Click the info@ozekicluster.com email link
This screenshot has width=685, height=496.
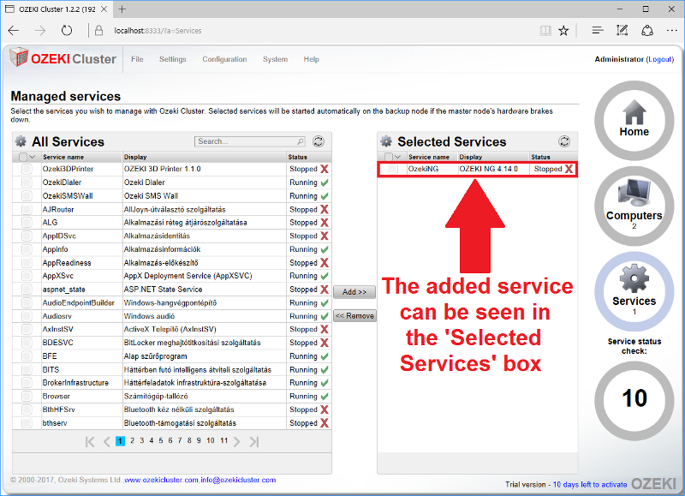(239, 480)
